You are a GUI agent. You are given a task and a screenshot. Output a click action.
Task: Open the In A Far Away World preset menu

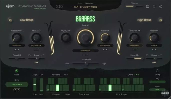[85, 7]
